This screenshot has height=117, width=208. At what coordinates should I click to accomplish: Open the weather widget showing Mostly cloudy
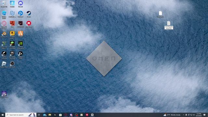tap(172, 115)
